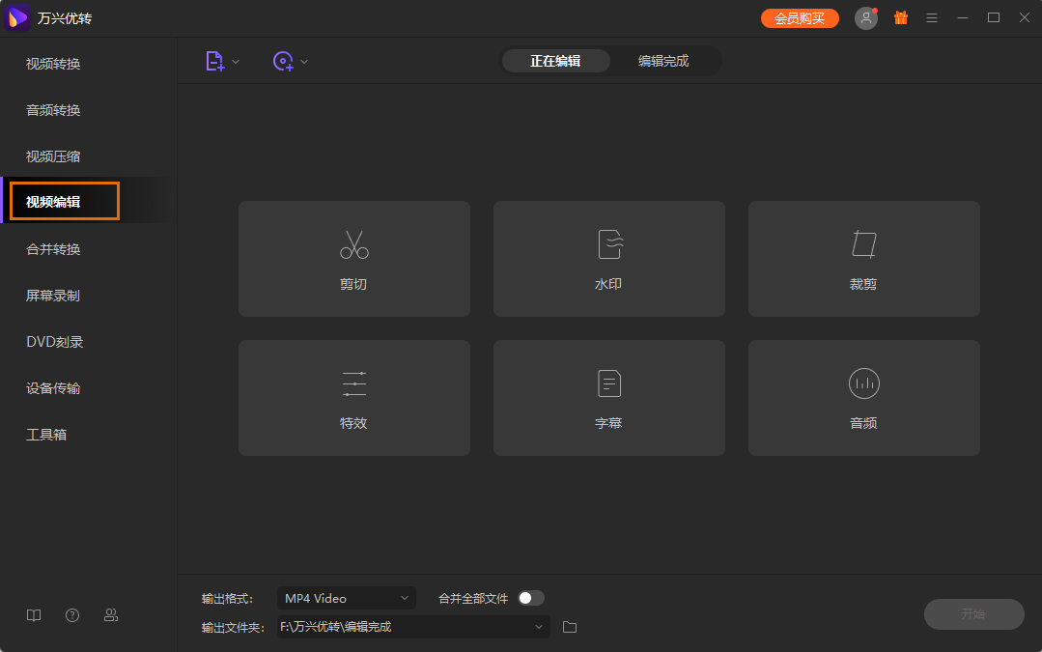
Task: Switch to 编辑完成 tab
Action: (x=664, y=60)
